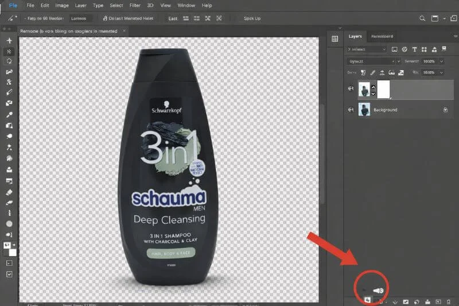The width and height of the screenshot is (459, 306).
Task: Hide the Background layer via eye icon
Action: (x=351, y=110)
